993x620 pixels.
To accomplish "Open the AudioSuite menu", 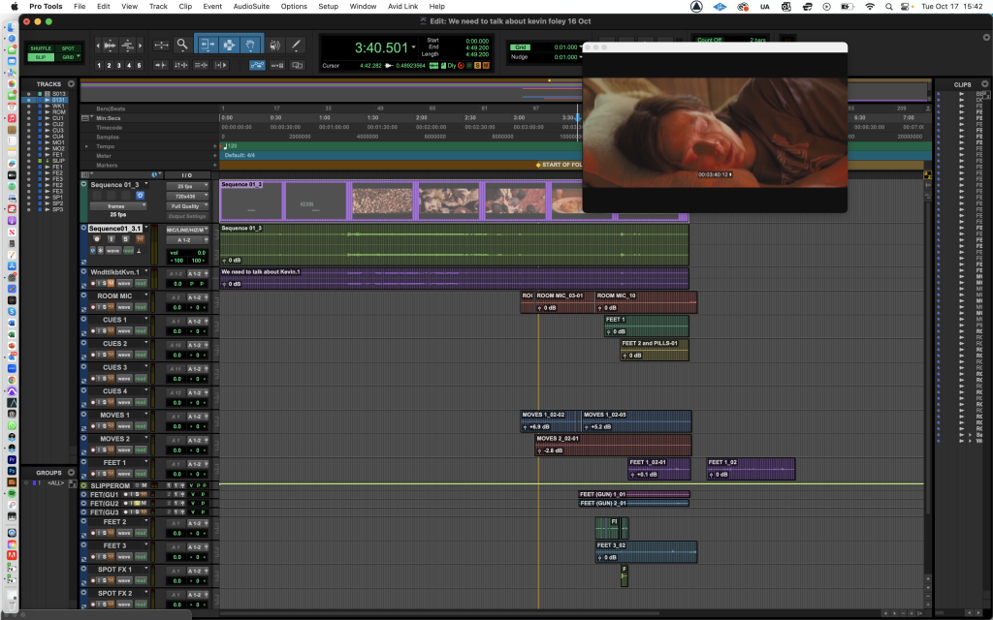I will [x=251, y=6].
